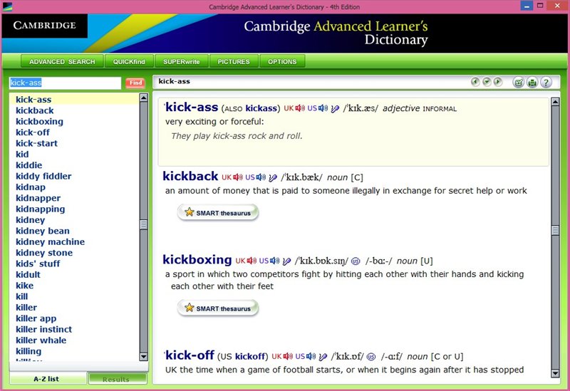Click word list scrollbar up arrow

(x=144, y=98)
